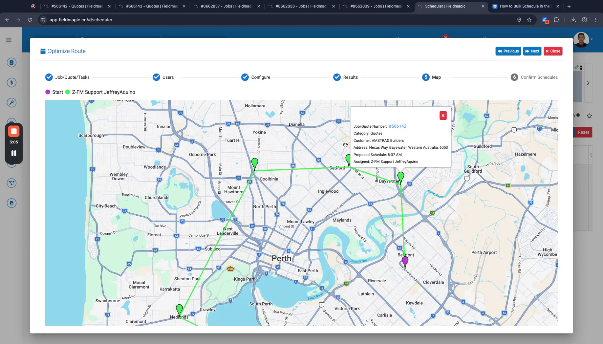Click browser back arrow

7,20
